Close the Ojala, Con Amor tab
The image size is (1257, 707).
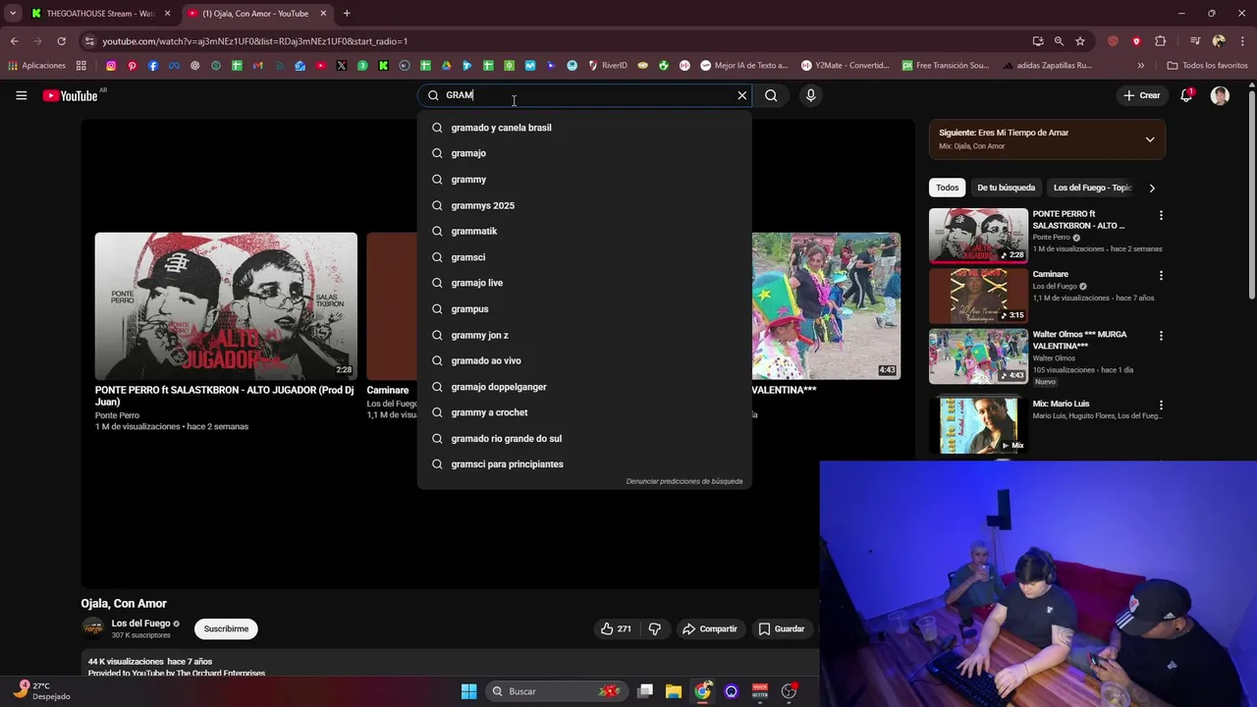(x=323, y=14)
